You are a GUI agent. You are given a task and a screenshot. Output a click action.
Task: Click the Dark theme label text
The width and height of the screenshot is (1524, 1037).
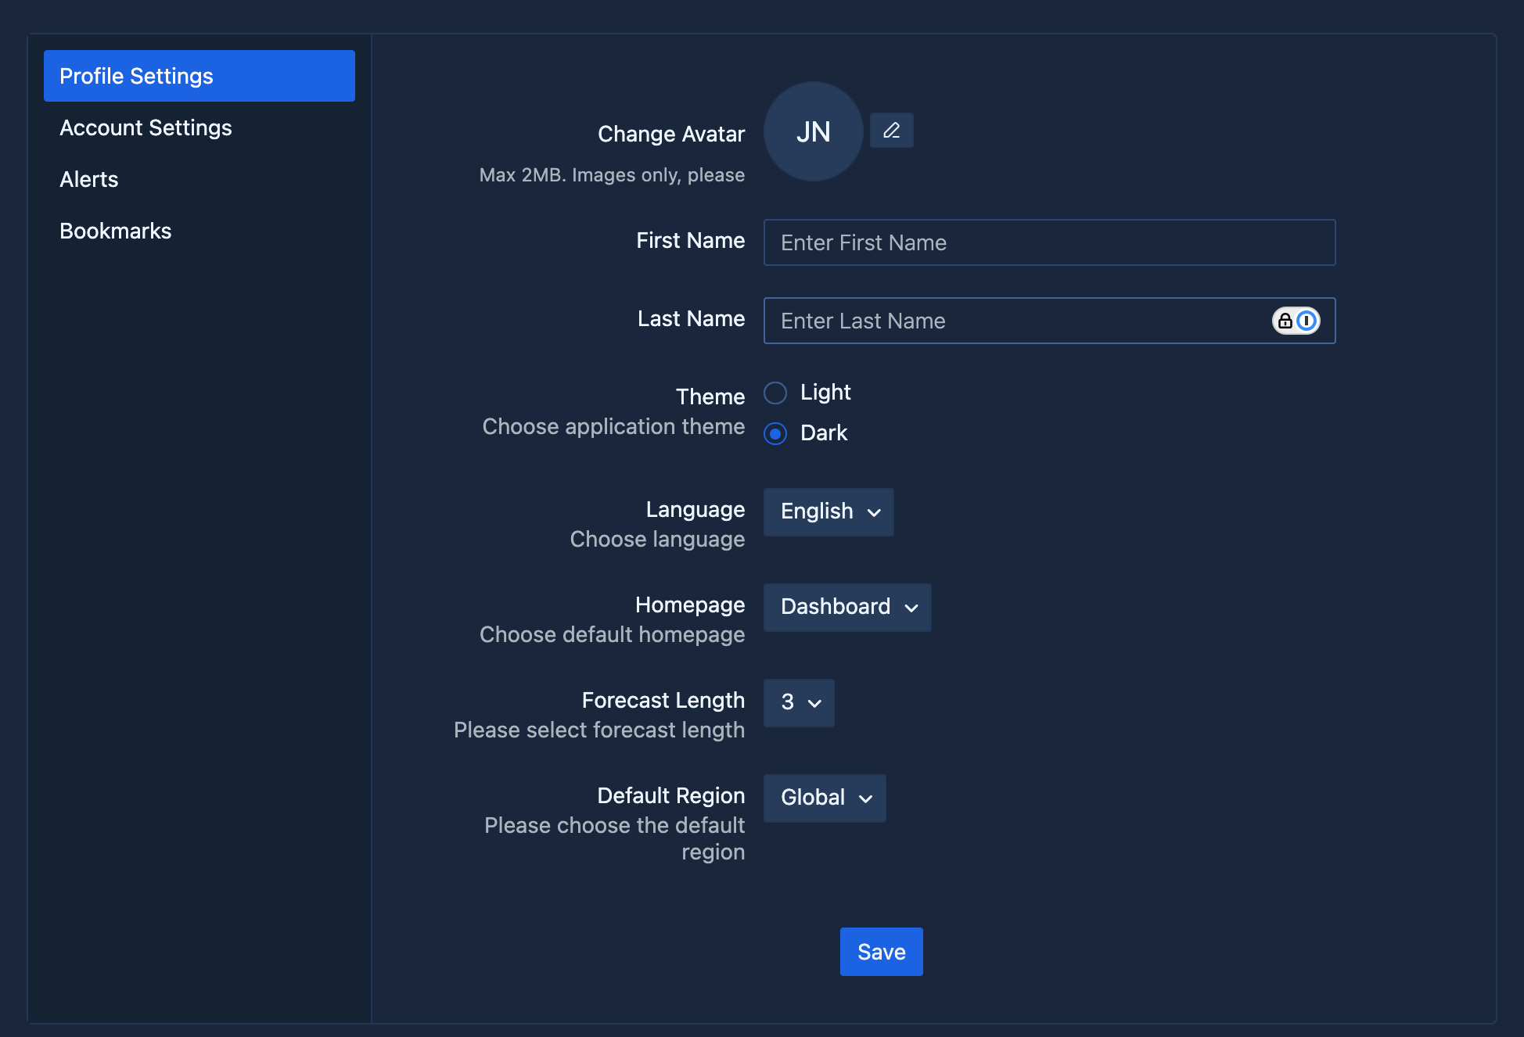[x=824, y=432]
